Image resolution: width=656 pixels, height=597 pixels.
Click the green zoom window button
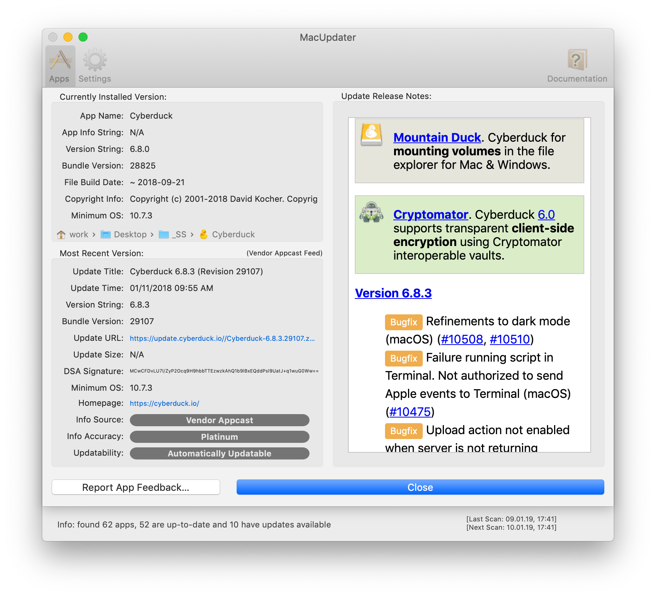pos(83,37)
